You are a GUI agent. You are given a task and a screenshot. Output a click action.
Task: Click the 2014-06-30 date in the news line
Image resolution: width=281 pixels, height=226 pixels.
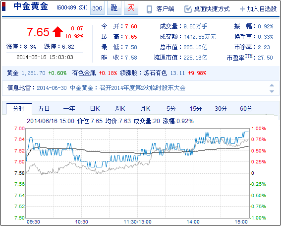52,88
